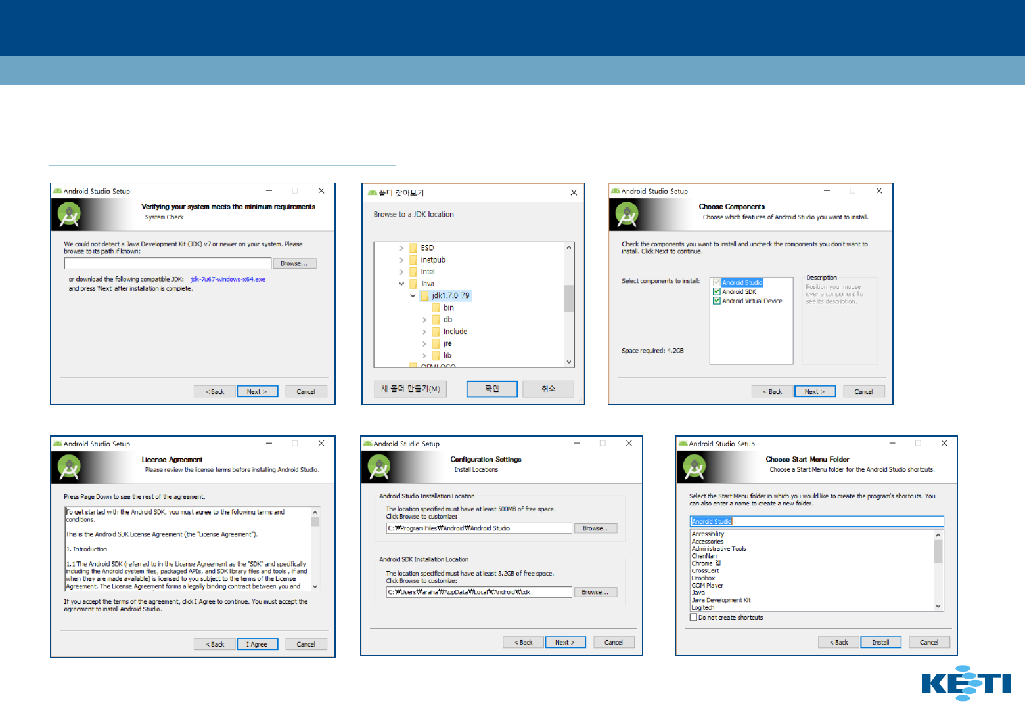Click the 새 폴더 만들기(M) button
Screen dimensions: 1025x709
coord(411,389)
